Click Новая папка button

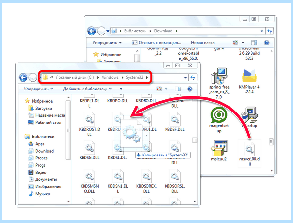tap(203, 43)
